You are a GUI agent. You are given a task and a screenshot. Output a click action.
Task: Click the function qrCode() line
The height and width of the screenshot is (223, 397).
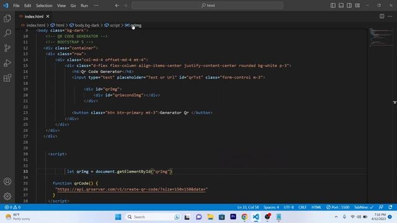[x=75, y=183]
